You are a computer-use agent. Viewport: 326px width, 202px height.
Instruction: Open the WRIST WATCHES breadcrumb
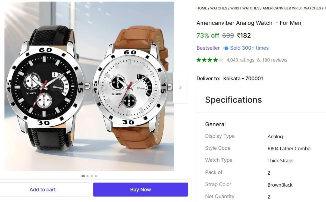(x=245, y=8)
